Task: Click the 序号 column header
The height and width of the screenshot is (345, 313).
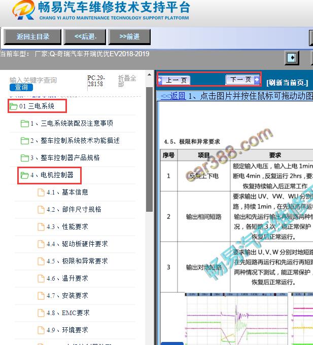Action: tap(168, 155)
